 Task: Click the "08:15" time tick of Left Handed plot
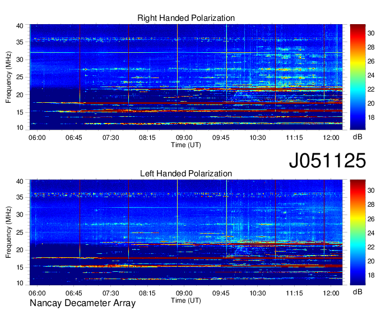coord(147,293)
